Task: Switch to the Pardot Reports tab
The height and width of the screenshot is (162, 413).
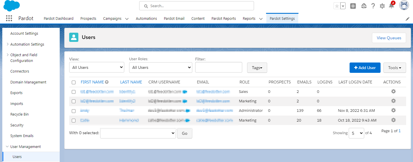Action: click(224, 18)
